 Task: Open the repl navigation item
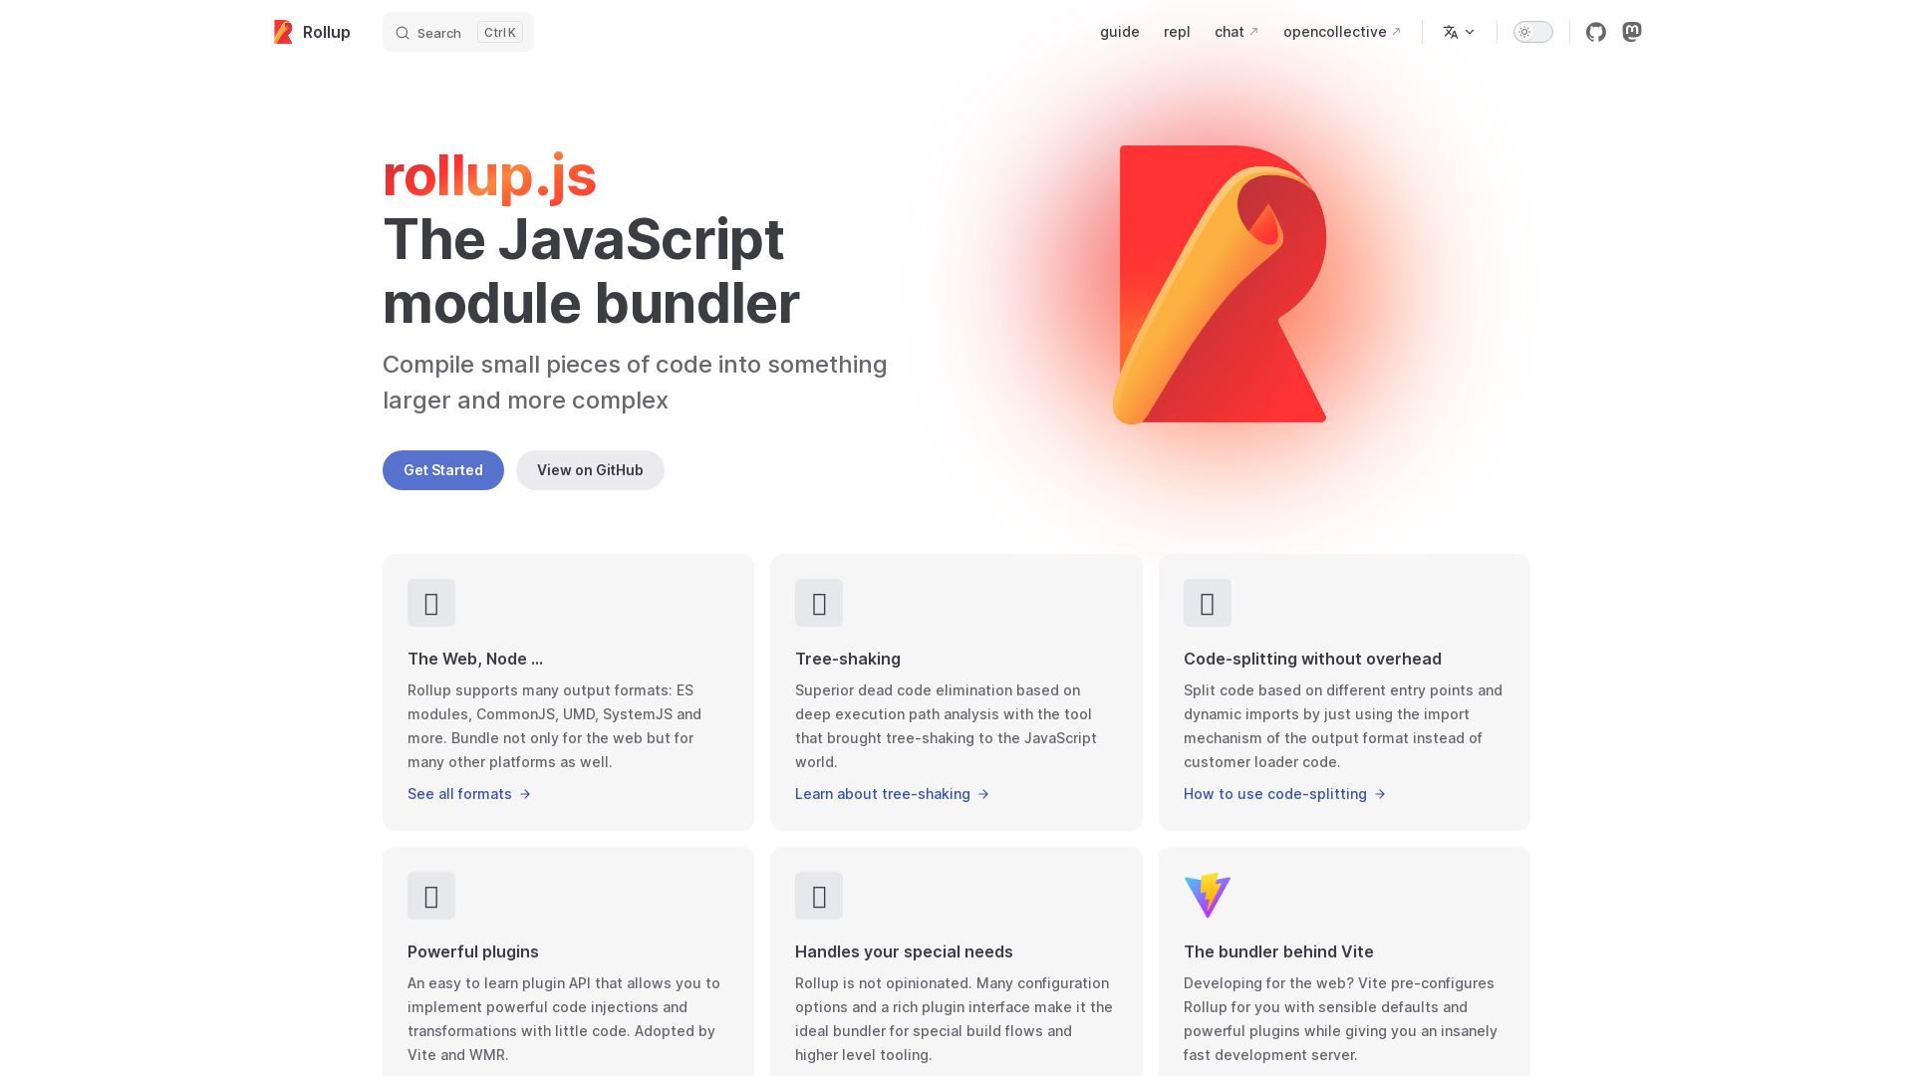click(x=1177, y=32)
